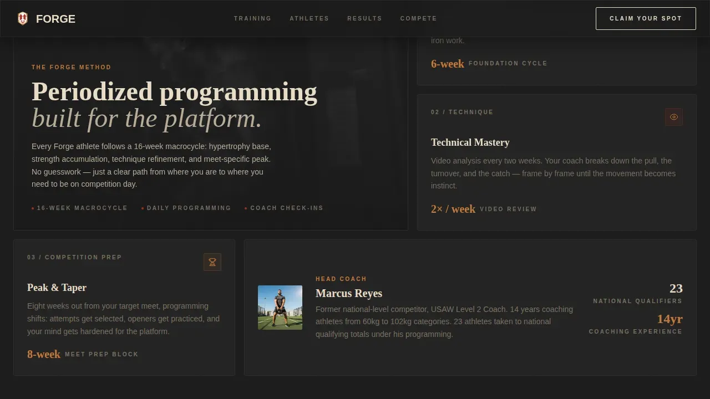Screen dimensions: 710x399
Task: Go to the Results nav item
Action: [364, 18]
